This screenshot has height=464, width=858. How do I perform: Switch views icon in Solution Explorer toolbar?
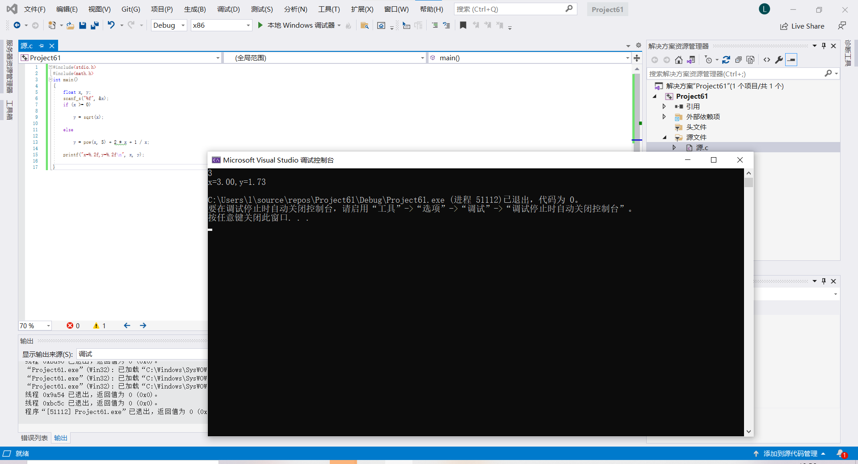point(691,60)
